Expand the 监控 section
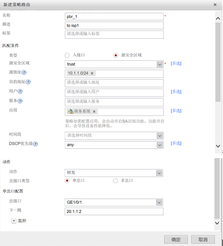This screenshot has height=246, width=223. pos(14,221)
